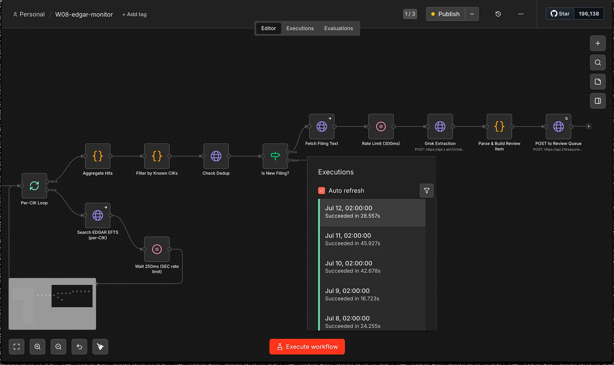Switch to the Editor tab
The height and width of the screenshot is (365, 614).
click(269, 28)
